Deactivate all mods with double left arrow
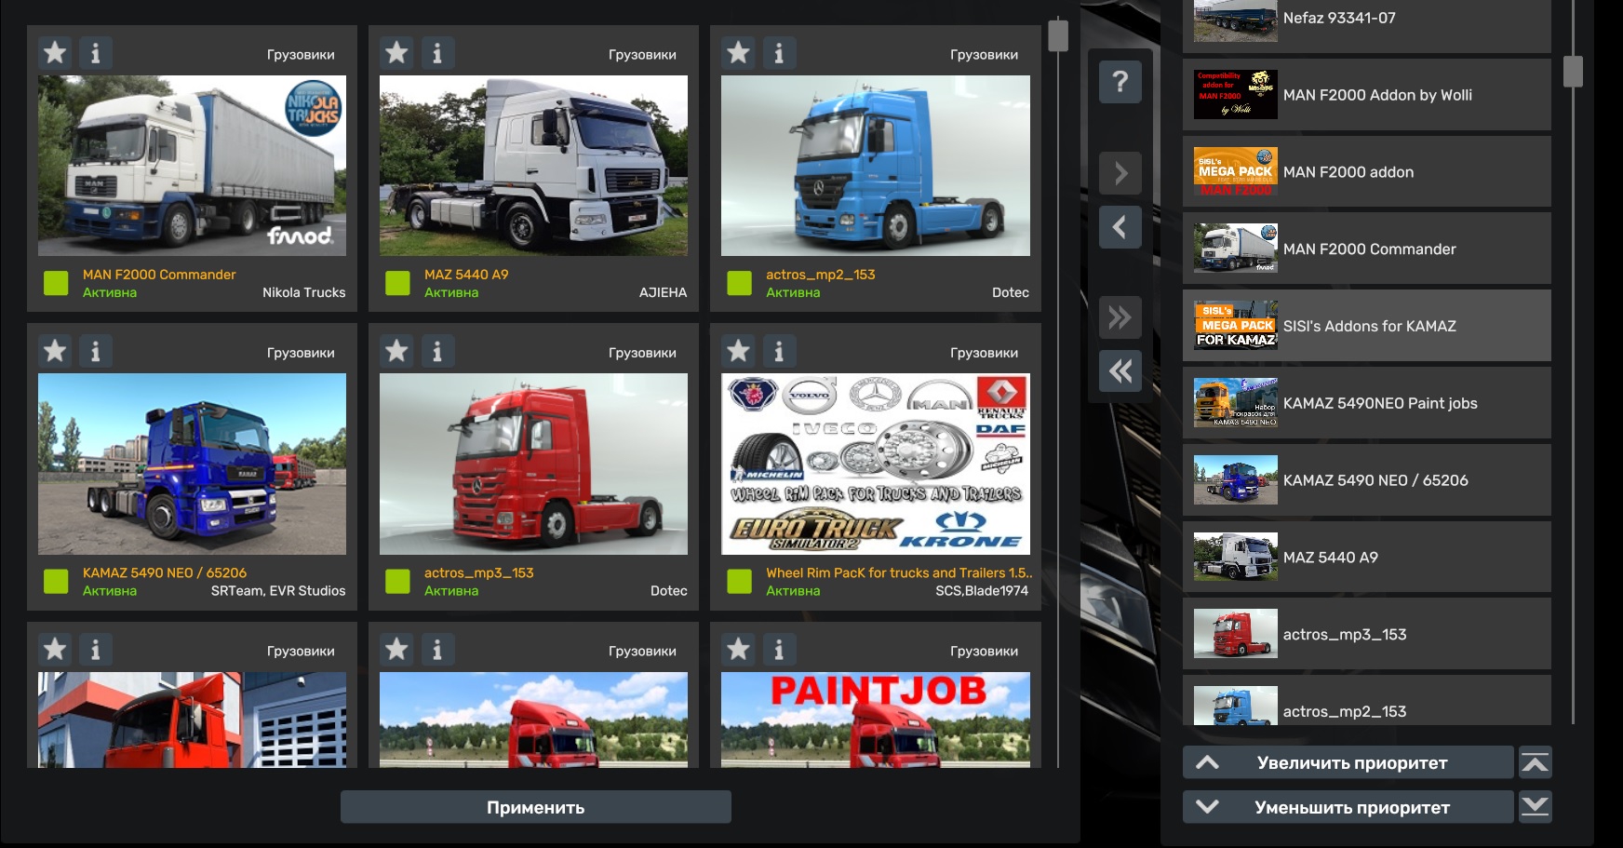 pos(1120,371)
